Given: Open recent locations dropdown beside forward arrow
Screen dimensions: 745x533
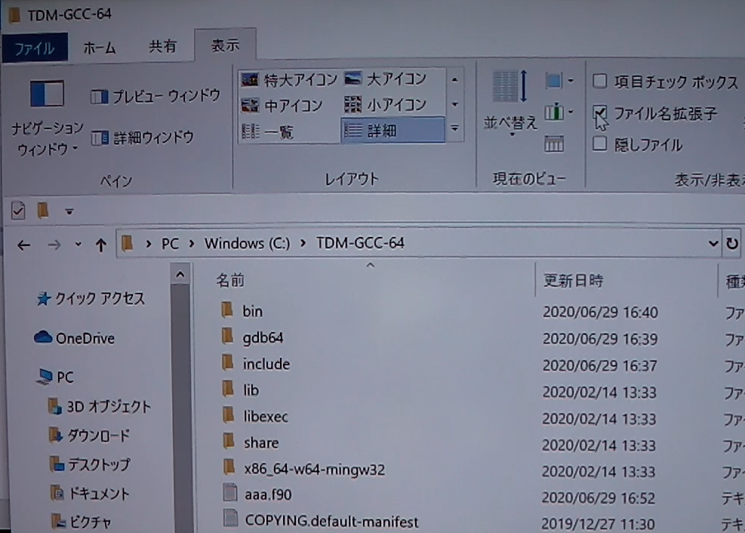Looking at the screenshot, I should click(x=78, y=245).
